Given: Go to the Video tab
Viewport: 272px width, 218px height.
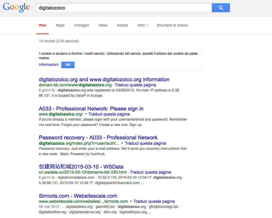Looking at the screenshot, I should tap(103, 25).
